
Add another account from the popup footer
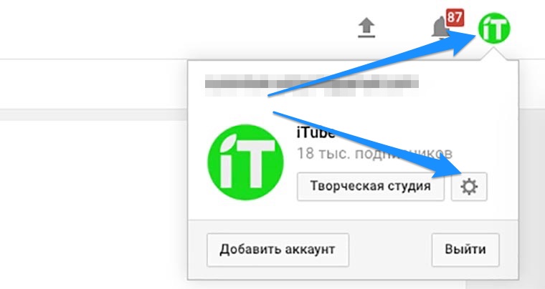(x=278, y=250)
